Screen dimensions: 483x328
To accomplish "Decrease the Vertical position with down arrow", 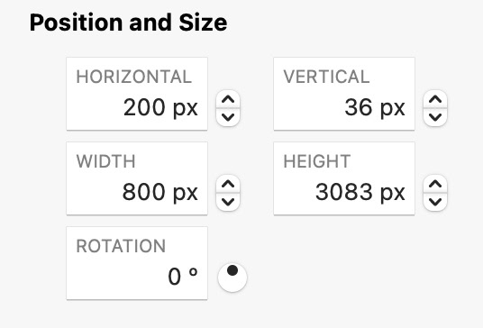I will [x=435, y=117].
